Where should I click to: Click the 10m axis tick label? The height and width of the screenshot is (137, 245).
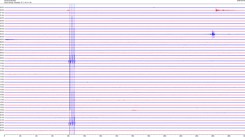click(x=84, y=136)
